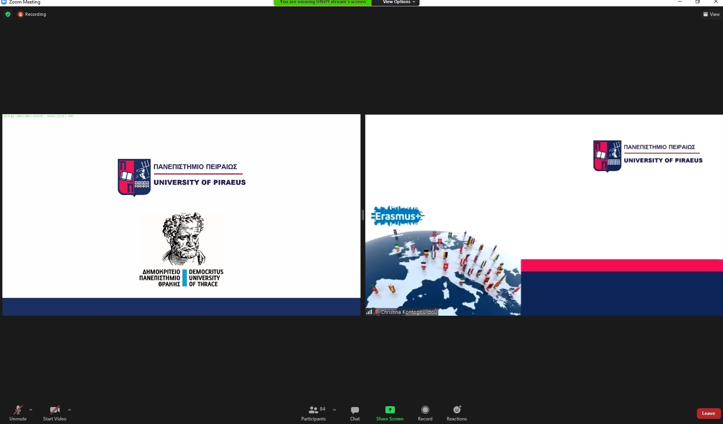Viewport: 723px width, 424px height.
Task: Minimize the Zoom Meeting window
Action: tap(680, 2)
